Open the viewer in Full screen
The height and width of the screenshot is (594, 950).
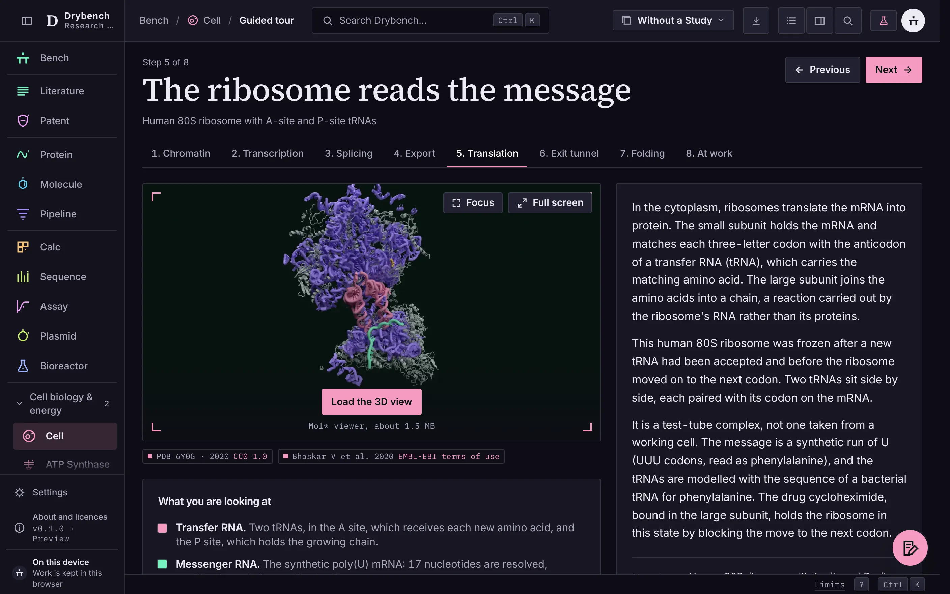(550, 203)
